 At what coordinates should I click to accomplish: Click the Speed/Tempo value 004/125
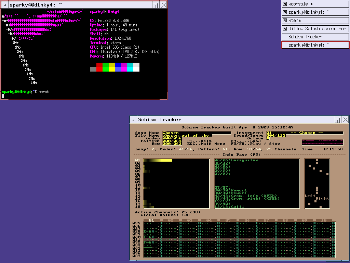(276, 136)
